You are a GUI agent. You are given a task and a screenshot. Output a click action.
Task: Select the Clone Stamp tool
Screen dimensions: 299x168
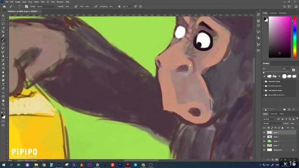click(x=3, y=56)
